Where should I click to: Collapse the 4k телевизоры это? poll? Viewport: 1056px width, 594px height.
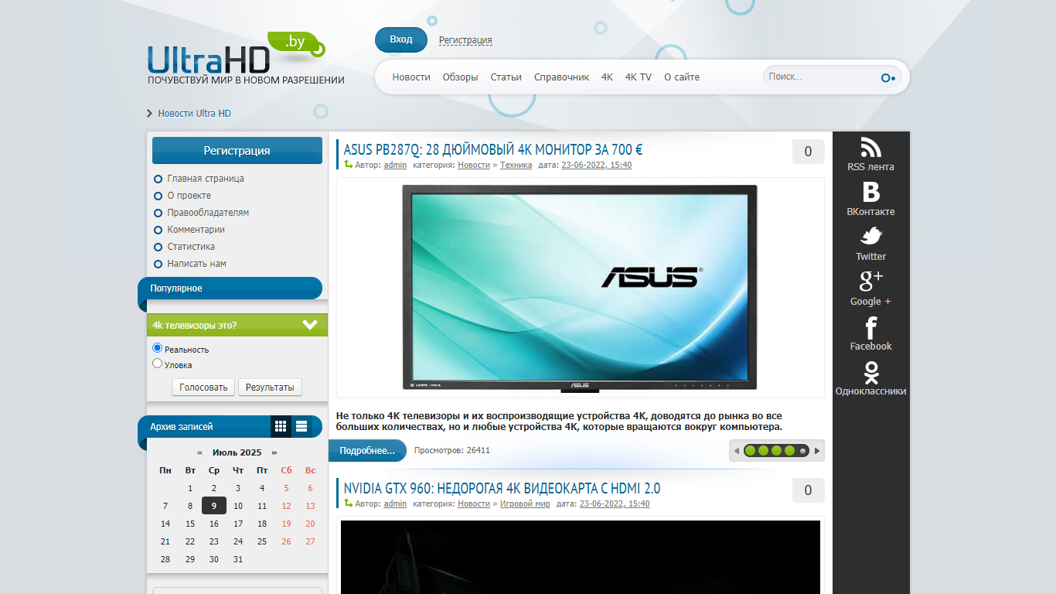310,325
